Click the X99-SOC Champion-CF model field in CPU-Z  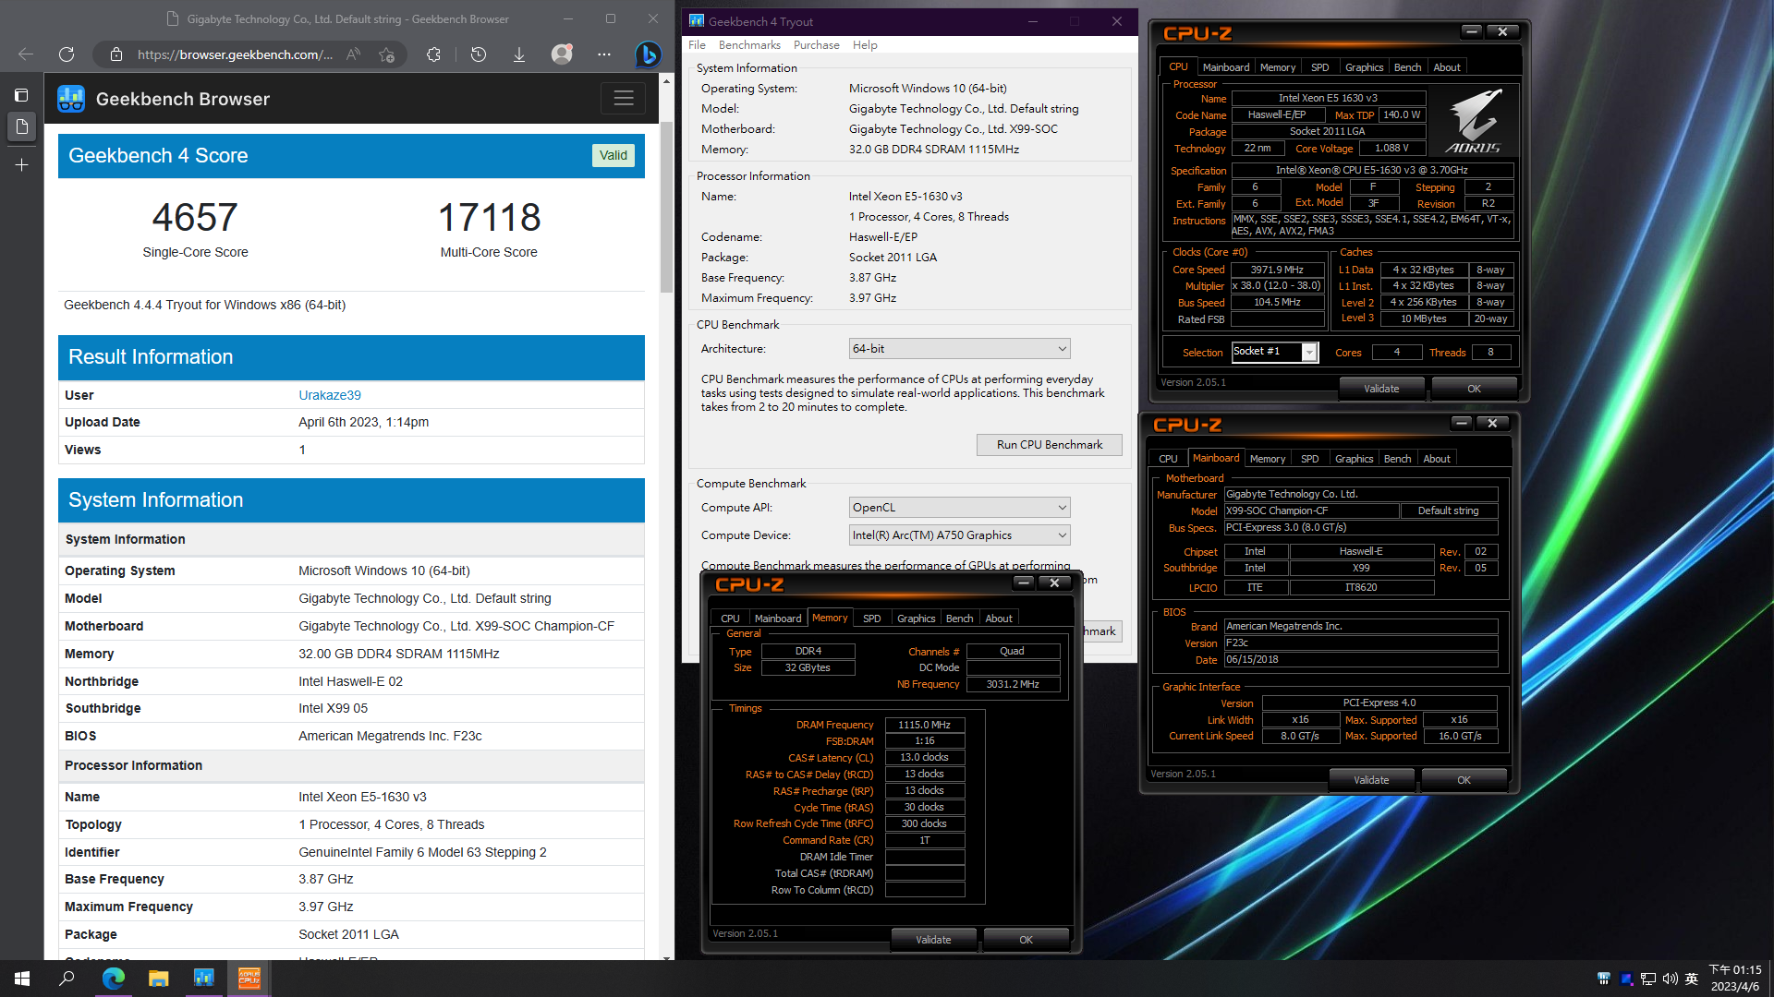coord(1311,511)
